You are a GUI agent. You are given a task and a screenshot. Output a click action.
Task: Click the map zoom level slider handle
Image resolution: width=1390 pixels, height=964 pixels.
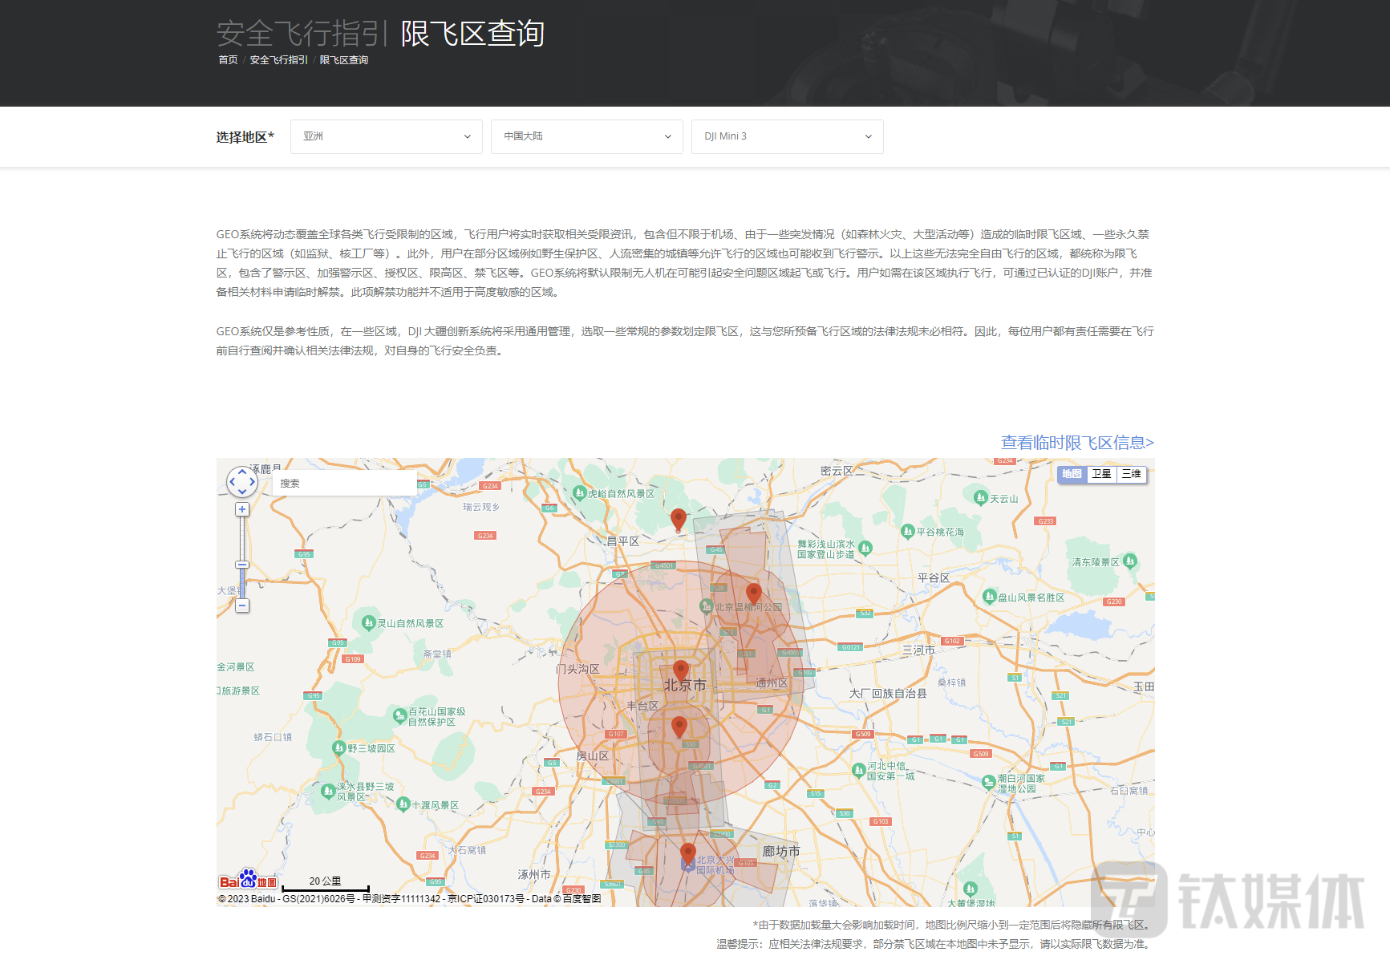click(242, 565)
